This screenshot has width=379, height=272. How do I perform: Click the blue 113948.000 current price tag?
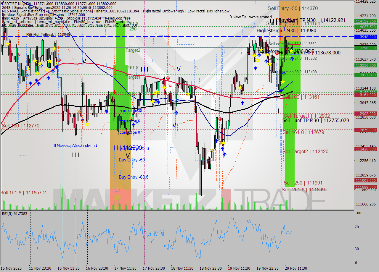click(x=365, y=37)
